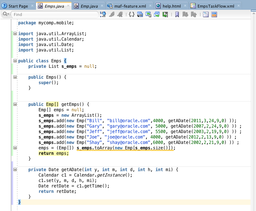Open the maf-feature.xml tab

pyautogui.click(x=130, y=6)
